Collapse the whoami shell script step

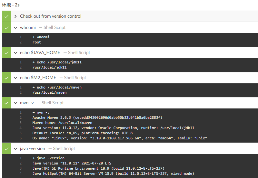click(15, 28)
